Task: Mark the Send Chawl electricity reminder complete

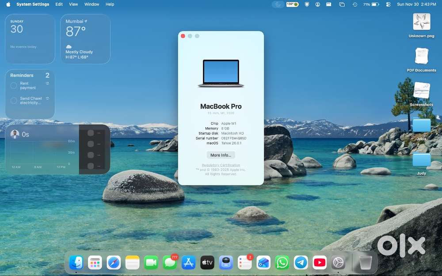Action: [x=13, y=100]
